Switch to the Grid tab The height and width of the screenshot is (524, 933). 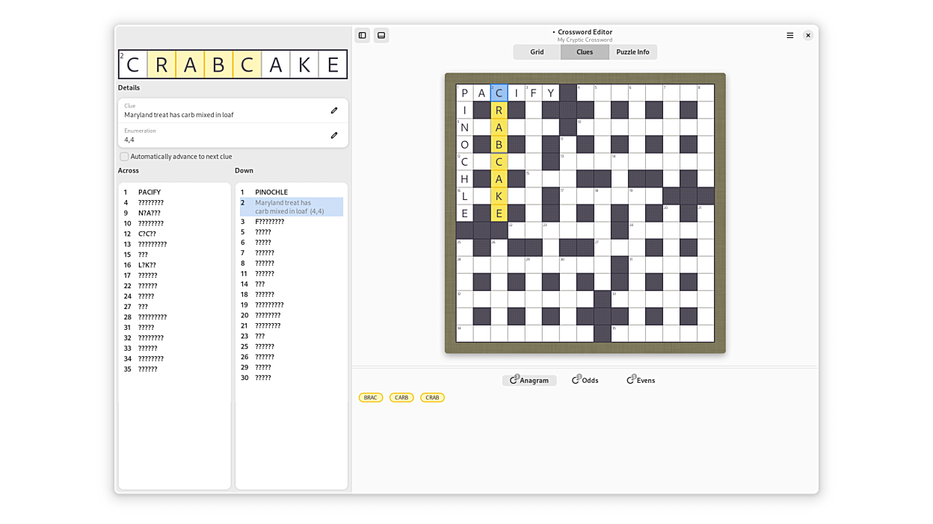pos(537,52)
